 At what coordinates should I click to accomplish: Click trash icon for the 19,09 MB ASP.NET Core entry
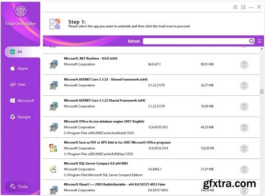click(x=244, y=106)
